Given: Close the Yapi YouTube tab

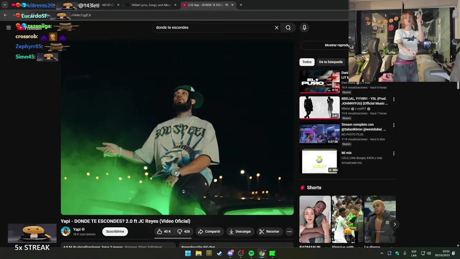Looking at the screenshot, I should tap(233, 5).
